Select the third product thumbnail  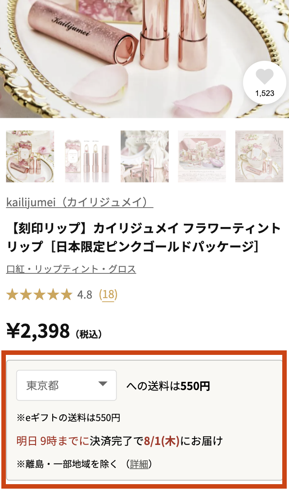[x=144, y=156]
